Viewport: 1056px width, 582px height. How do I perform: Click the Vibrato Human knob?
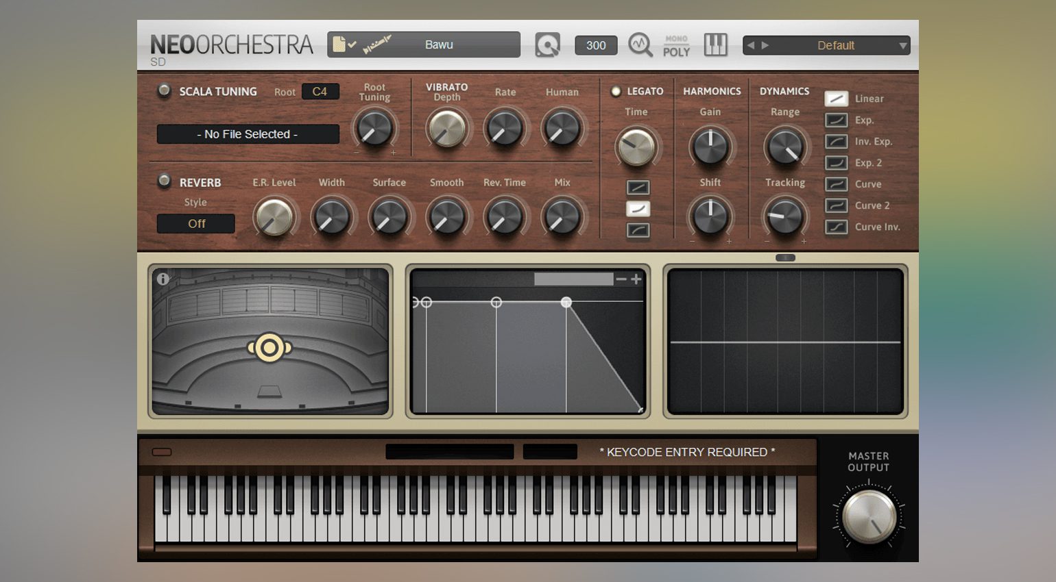tap(562, 129)
